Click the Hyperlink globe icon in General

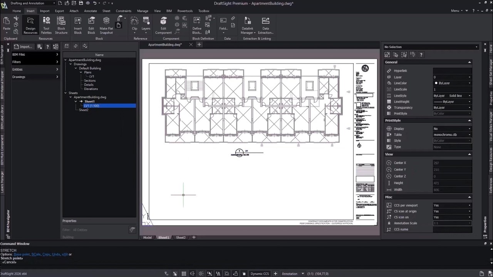coord(389,71)
